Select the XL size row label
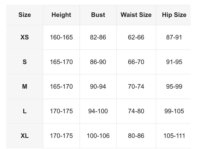The image size is (197, 149). (x=24, y=136)
